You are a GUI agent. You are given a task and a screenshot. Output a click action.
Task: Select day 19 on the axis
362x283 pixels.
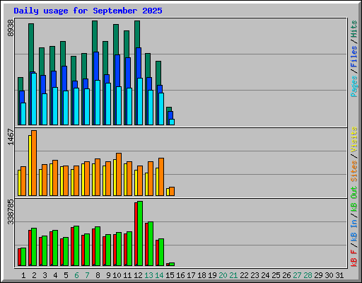[x=212, y=275]
